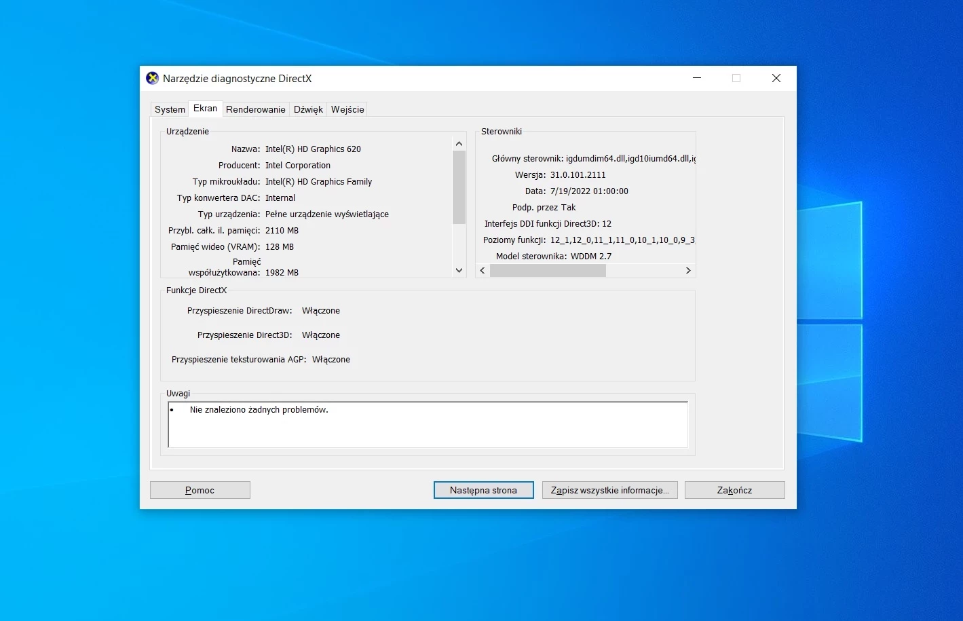Open the Wejście tab
This screenshot has height=621, width=963.
click(347, 109)
